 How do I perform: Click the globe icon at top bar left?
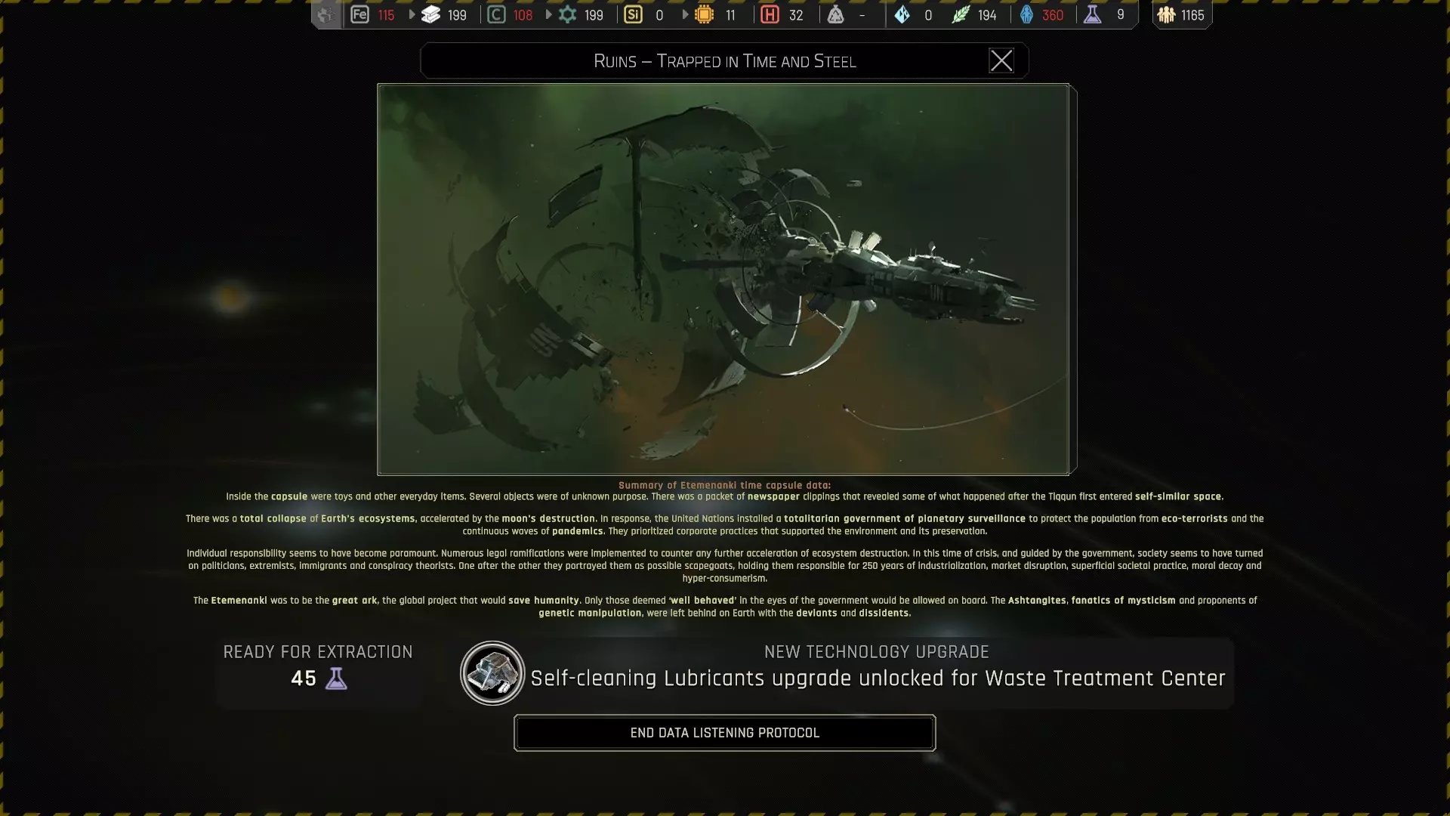[x=325, y=14]
